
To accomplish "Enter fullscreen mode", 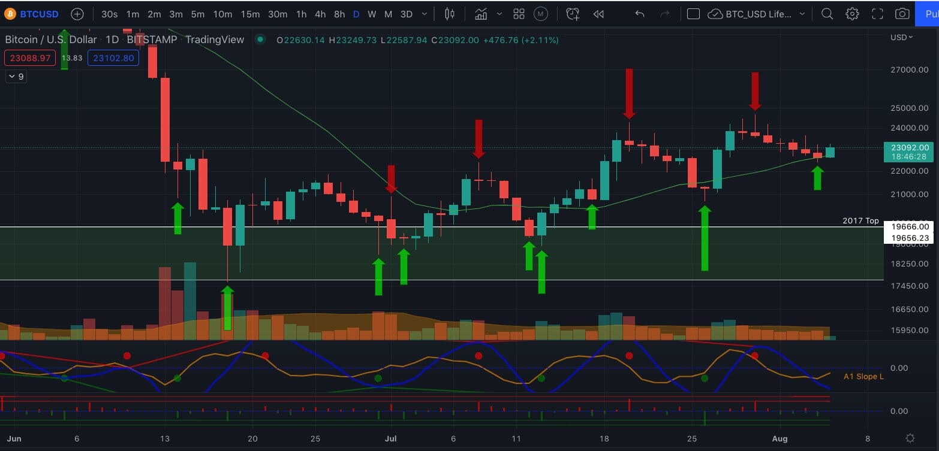I will tap(877, 14).
